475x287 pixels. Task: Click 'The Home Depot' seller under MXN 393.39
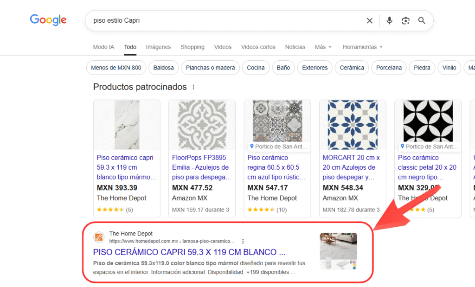pos(122,198)
